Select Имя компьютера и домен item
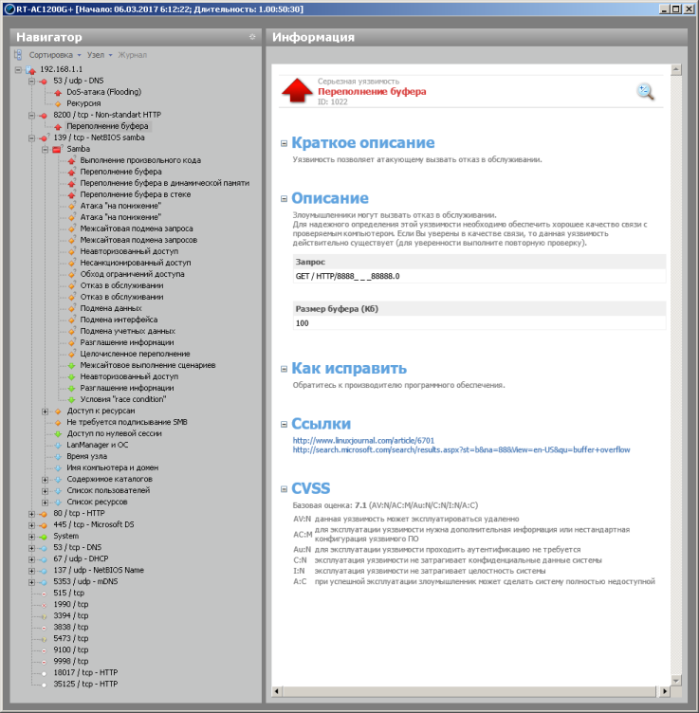Image resolution: width=699 pixels, height=713 pixels. pyautogui.click(x=112, y=467)
